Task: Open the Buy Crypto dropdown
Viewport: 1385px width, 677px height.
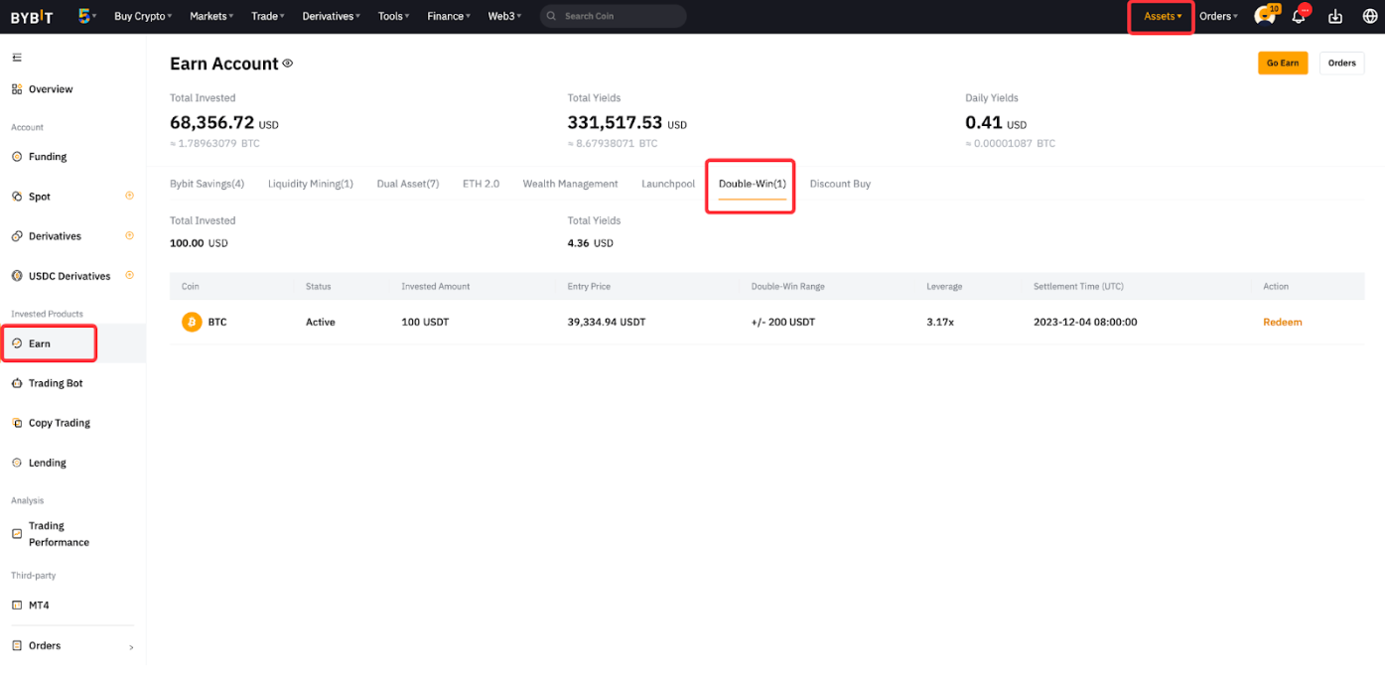Action: [x=143, y=16]
